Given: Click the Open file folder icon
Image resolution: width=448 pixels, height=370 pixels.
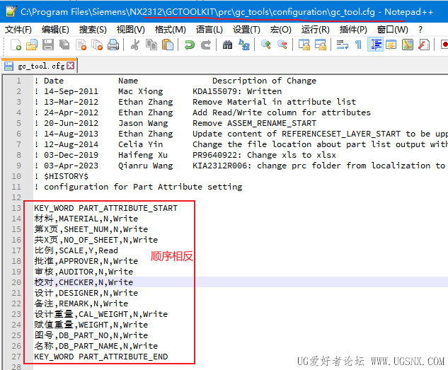Looking at the screenshot, I should pos(32,45).
